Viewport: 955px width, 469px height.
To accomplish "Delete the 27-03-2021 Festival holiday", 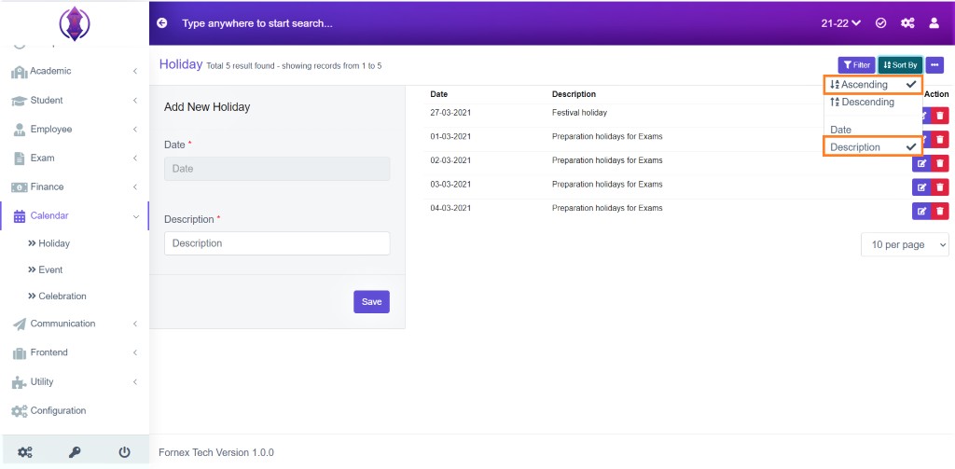I will pyautogui.click(x=940, y=116).
